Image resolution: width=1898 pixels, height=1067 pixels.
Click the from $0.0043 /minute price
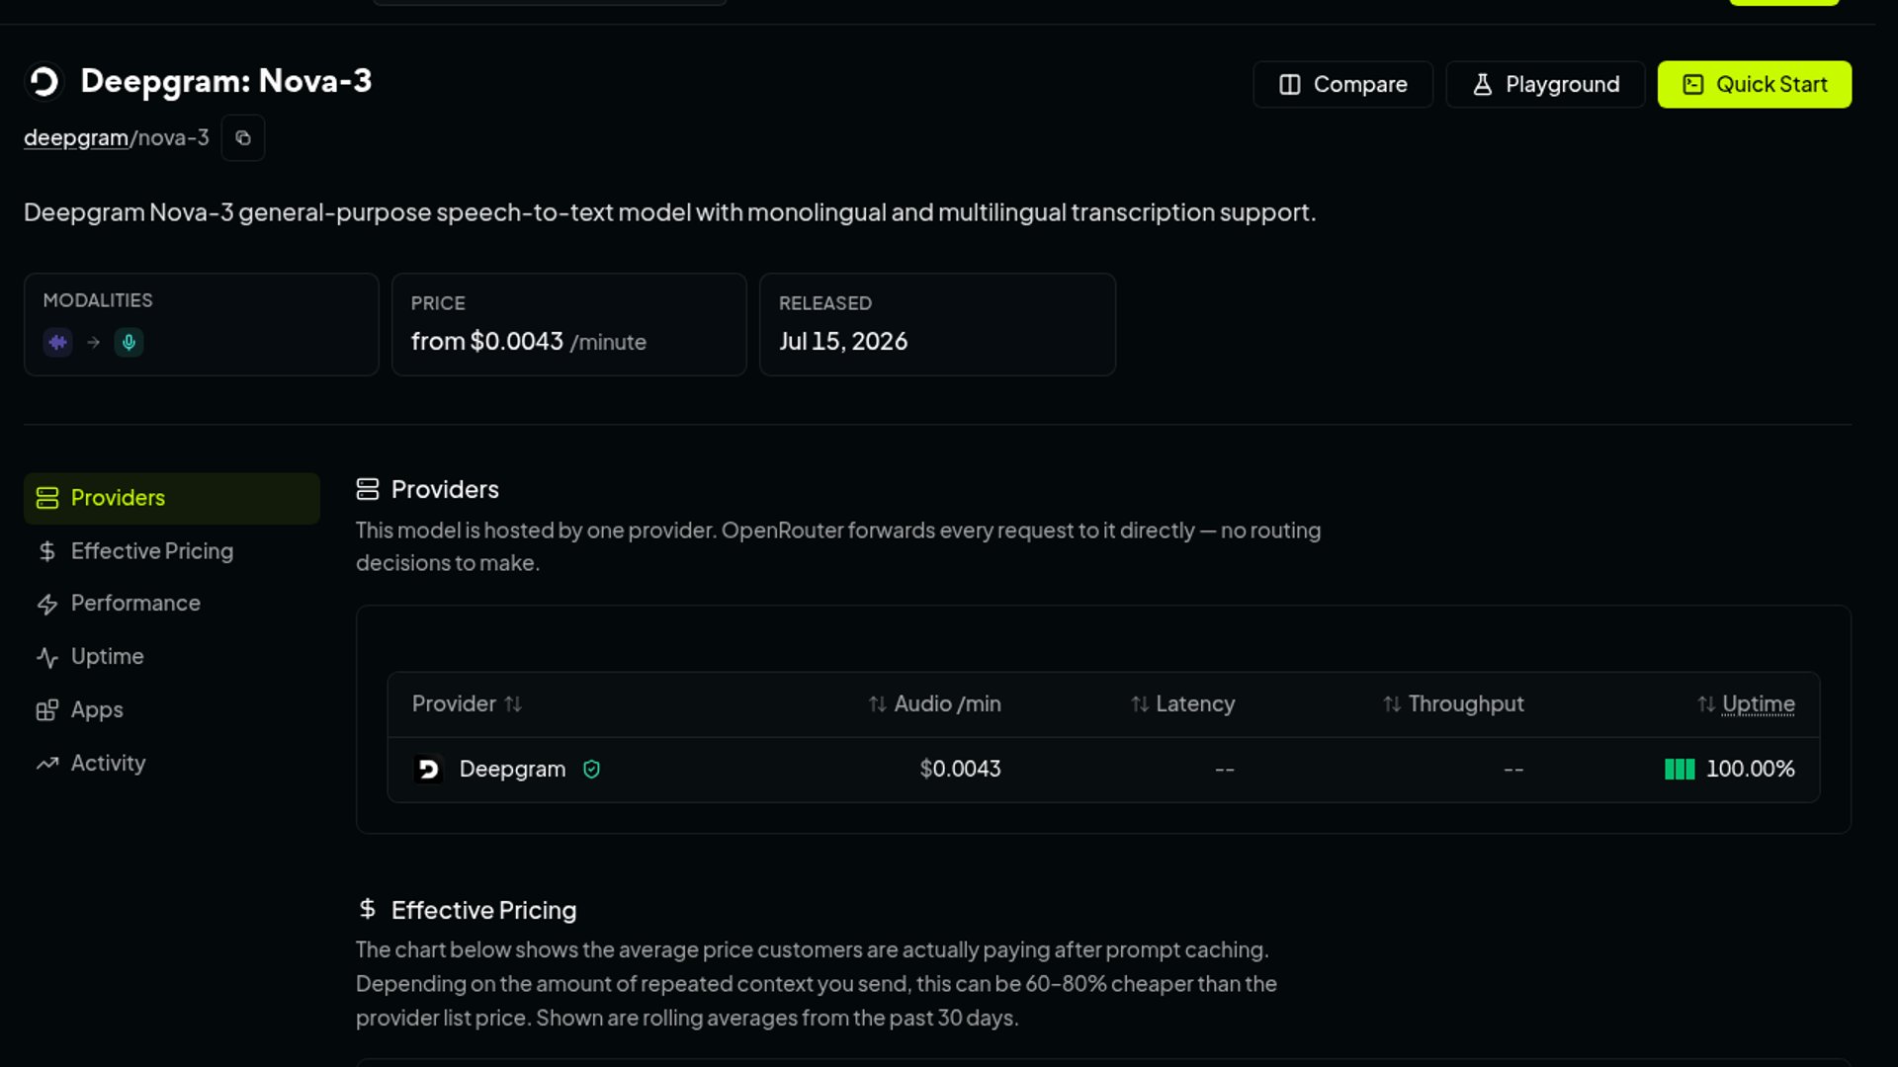tap(529, 342)
